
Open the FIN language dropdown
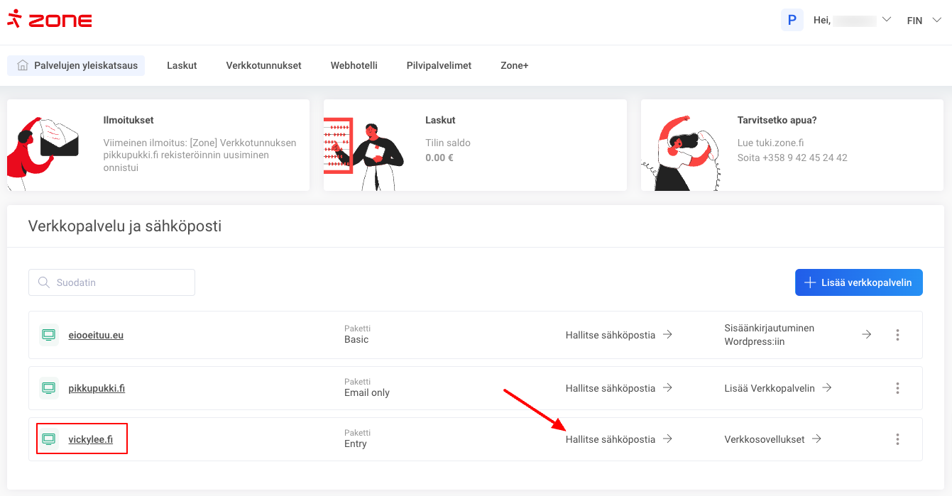click(x=923, y=21)
